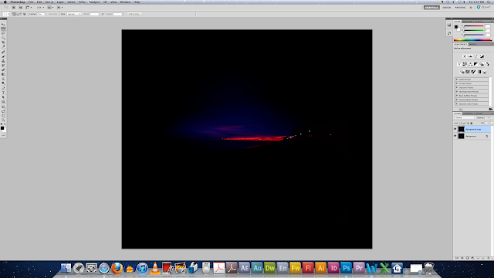The image size is (494, 278).
Task: Choose the Add to selection mode
Action: 17,14
